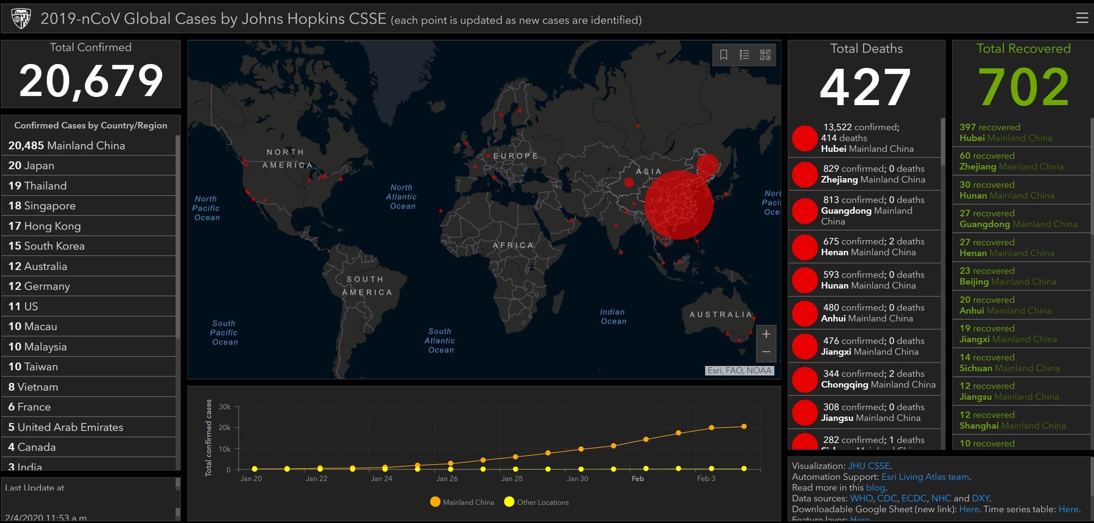Zoom in on map with plus button

tap(766, 334)
